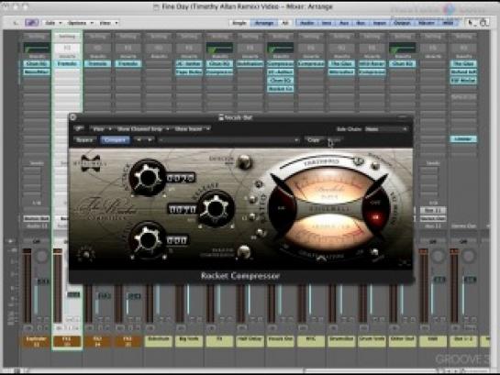Go to previous preset with left arrow
The height and width of the screenshot is (375, 500).
click(139, 140)
